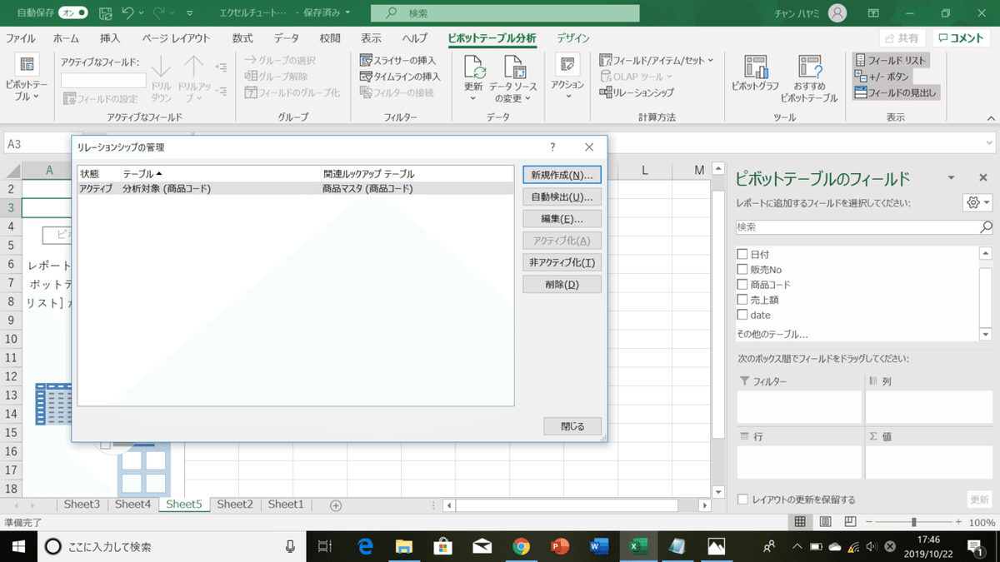This screenshot has width=1000, height=562.
Task: Toggle Field Headers (フィールドの見出し) button
Action: click(x=897, y=92)
